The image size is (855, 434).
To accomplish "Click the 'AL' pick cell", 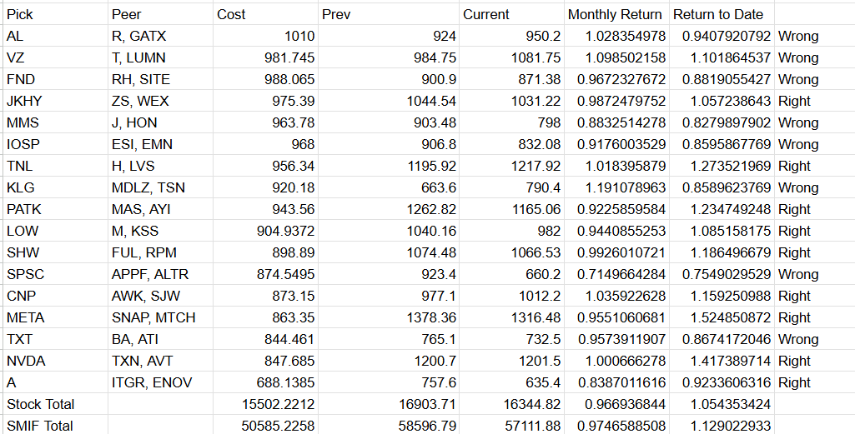I will click(x=55, y=36).
